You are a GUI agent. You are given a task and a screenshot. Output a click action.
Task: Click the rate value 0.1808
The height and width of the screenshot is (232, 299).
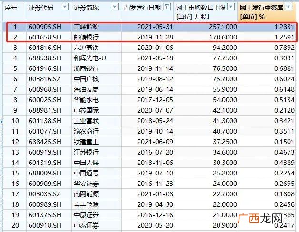[x=284, y=194]
